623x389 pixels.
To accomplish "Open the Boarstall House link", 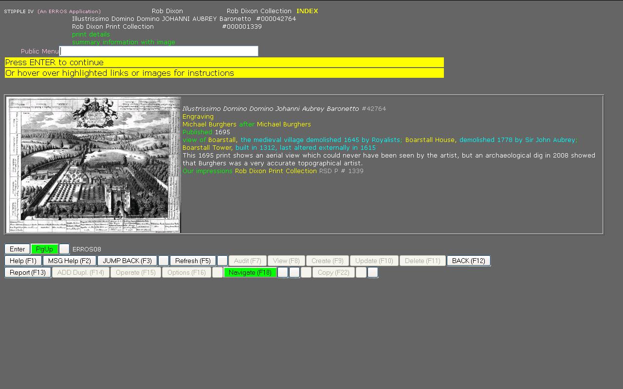I will [430, 140].
